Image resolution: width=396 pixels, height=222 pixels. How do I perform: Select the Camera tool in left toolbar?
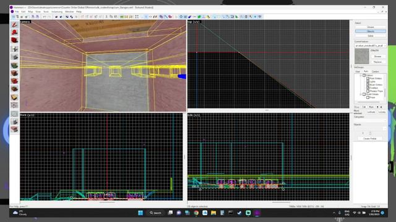(14, 41)
